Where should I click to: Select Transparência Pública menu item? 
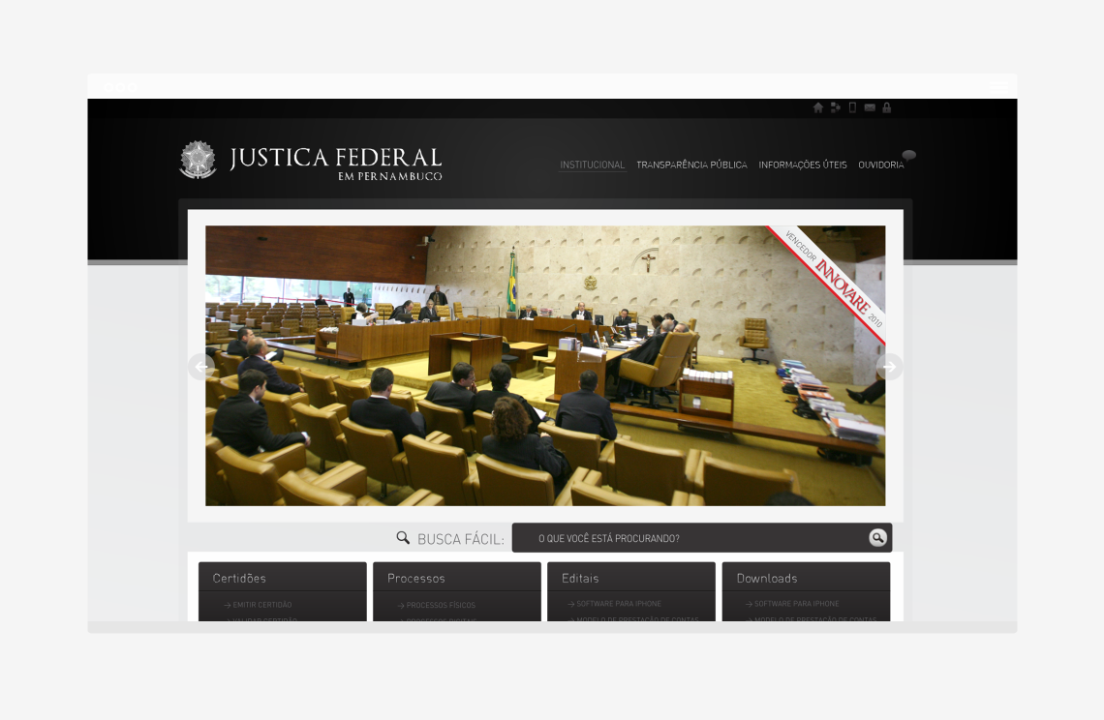pyautogui.click(x=691, y=165)
